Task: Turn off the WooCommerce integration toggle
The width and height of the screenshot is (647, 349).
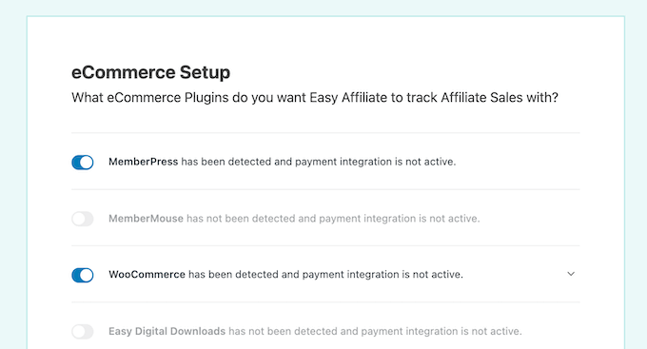Action: pyautogui.click(x=83, y=275)
